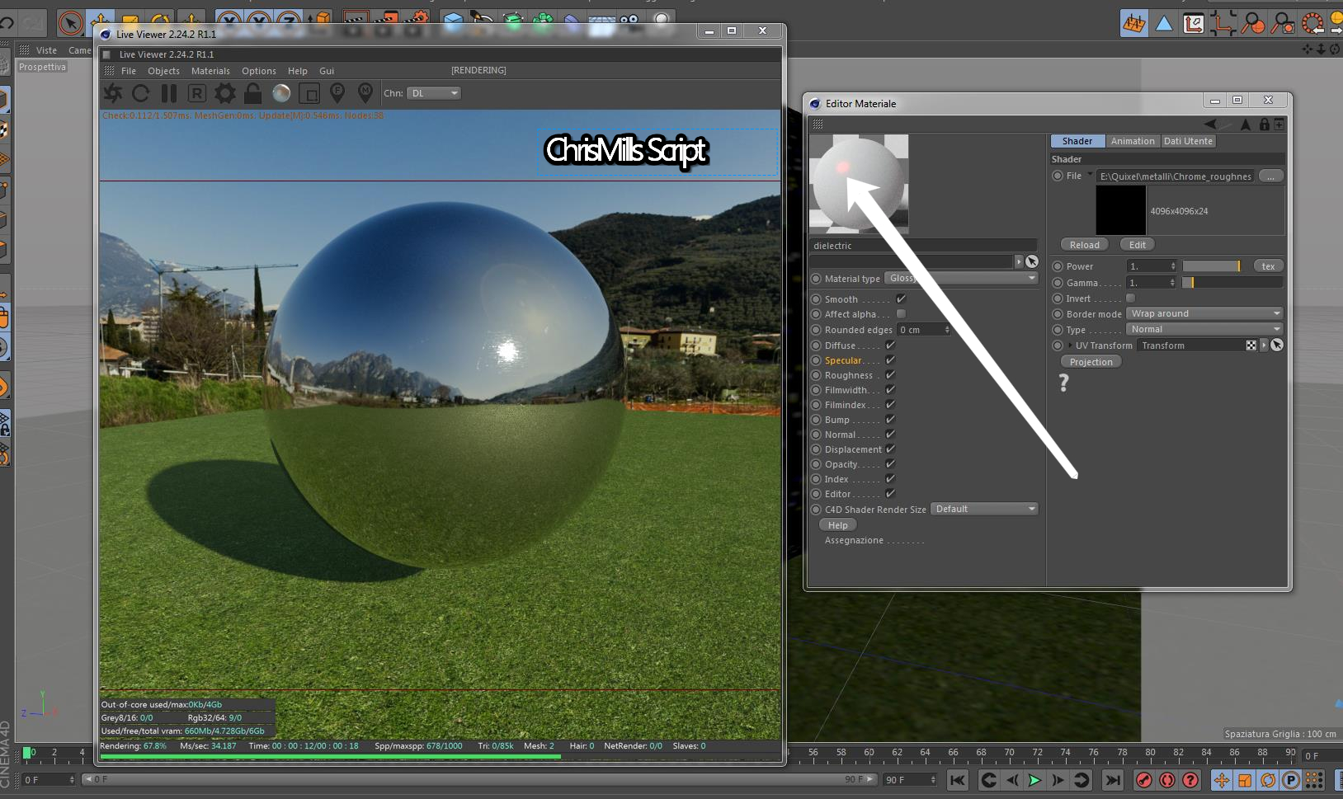The image size is (1343, 799).
Task: Jump to the start of the timeline
Action: 958,780
